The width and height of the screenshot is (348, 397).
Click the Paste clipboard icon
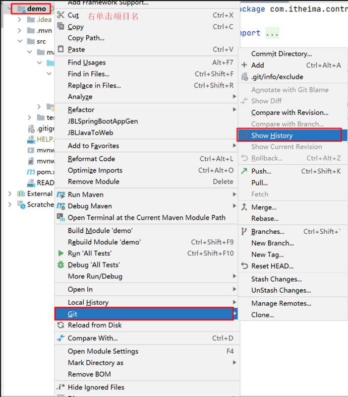point(60,49)
